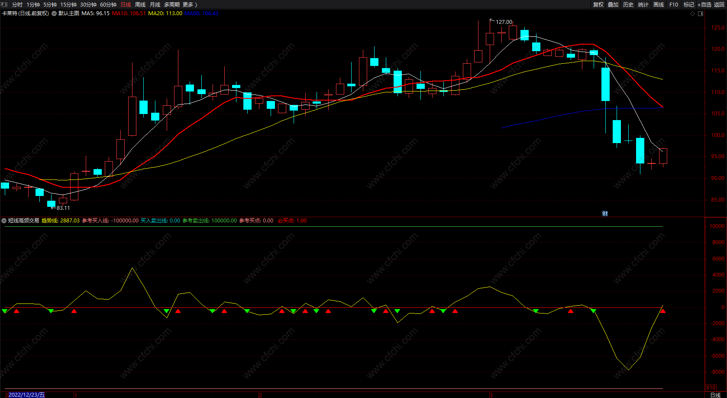
Task: Activate the 画线 drawing tools
Action: pos(659,4)
